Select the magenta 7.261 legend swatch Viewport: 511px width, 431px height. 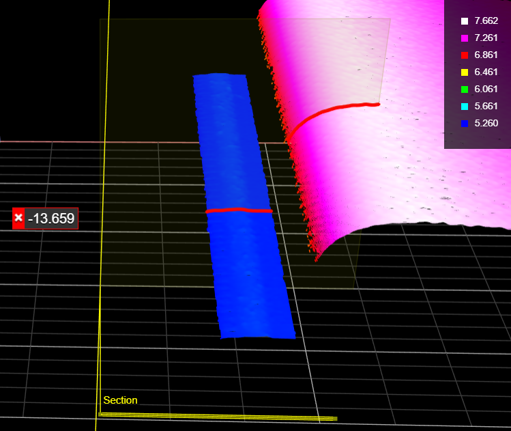point(465,38)
